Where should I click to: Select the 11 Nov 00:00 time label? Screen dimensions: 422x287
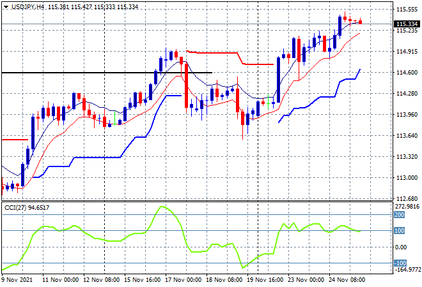click(61, 280)
